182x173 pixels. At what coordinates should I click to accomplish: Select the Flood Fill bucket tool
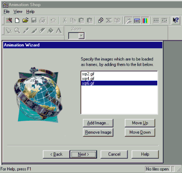pyautogui.click(x=50, y=31)
